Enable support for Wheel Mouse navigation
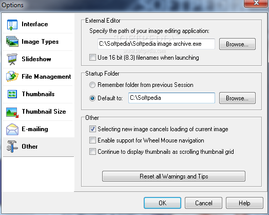 pos(92,140)
